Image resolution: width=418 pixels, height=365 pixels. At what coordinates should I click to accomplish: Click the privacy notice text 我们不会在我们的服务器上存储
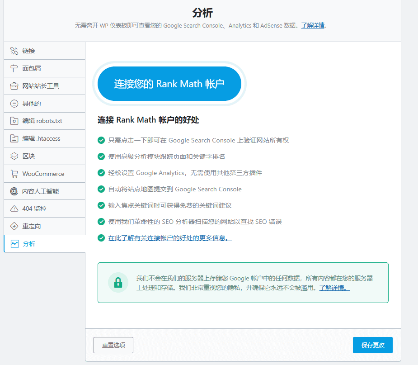[x=254, y=283]
